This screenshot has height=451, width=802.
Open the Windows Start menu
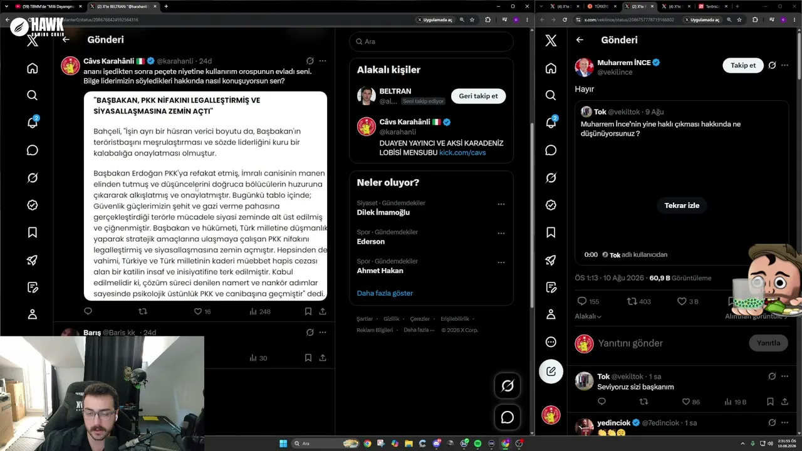pos(283,443)
